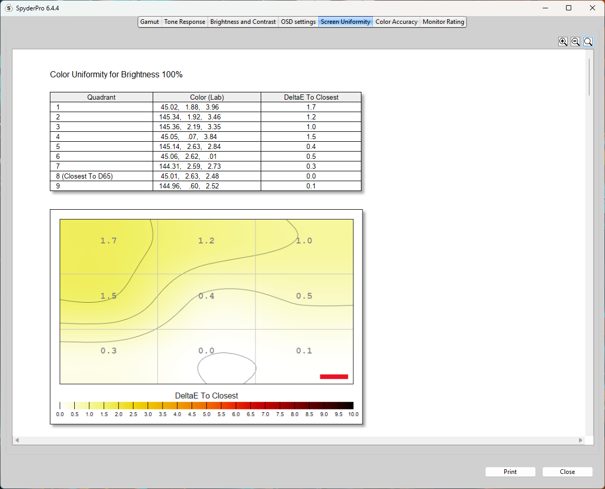Click the vertical scrollbar thumb
Image resolution: width=605 pixels, height=489 pixels.
click(x=589, y=77)
